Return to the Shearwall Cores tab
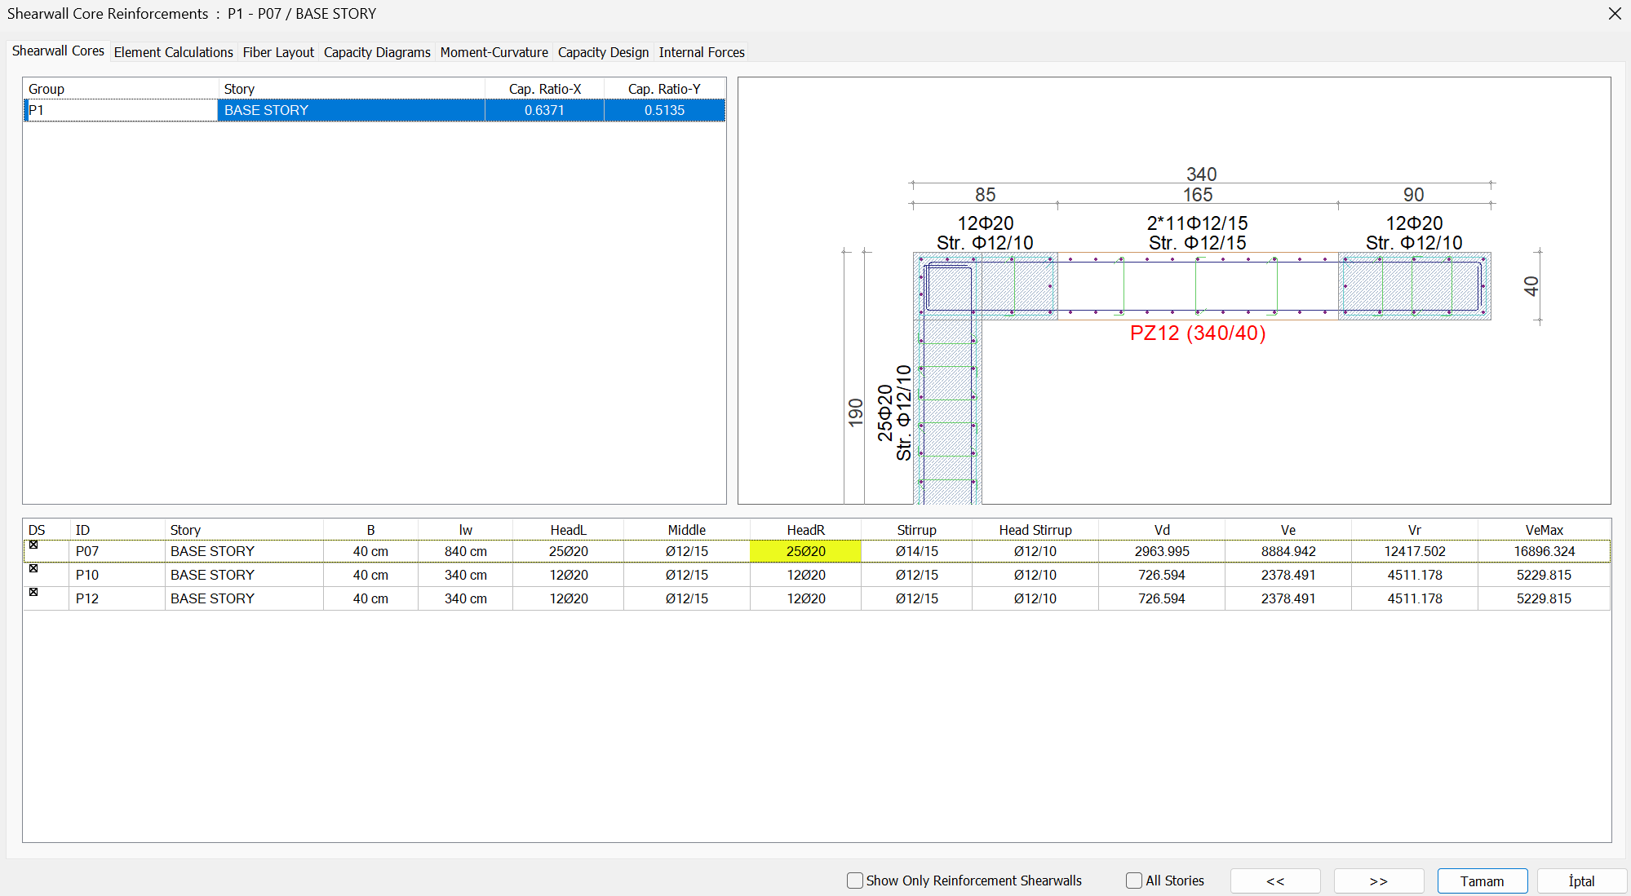1631x896 pixels. pos(58,51)
